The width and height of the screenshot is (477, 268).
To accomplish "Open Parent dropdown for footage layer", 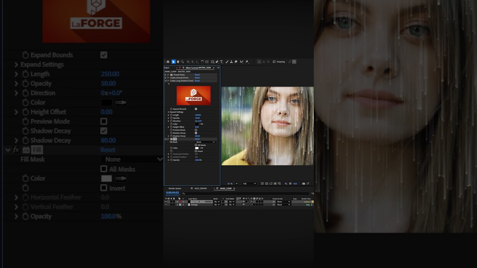I will [x=284, y=205].
